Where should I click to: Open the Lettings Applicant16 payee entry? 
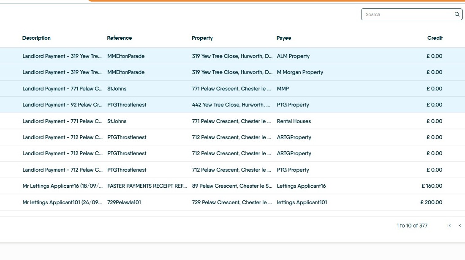pos(301,186)
